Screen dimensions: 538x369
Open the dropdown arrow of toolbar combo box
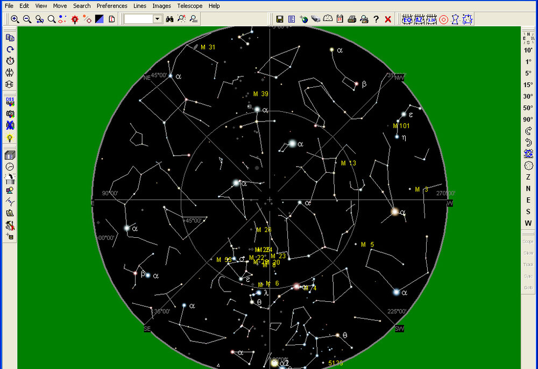pyautogui.click(x=157, y=19)
